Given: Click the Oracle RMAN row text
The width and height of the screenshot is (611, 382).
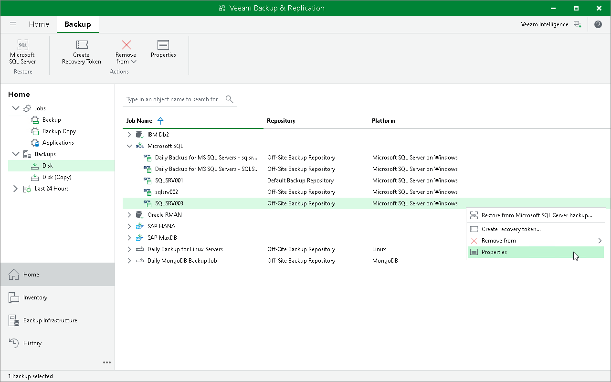Looking at the screenshot, I should point(165,215).
